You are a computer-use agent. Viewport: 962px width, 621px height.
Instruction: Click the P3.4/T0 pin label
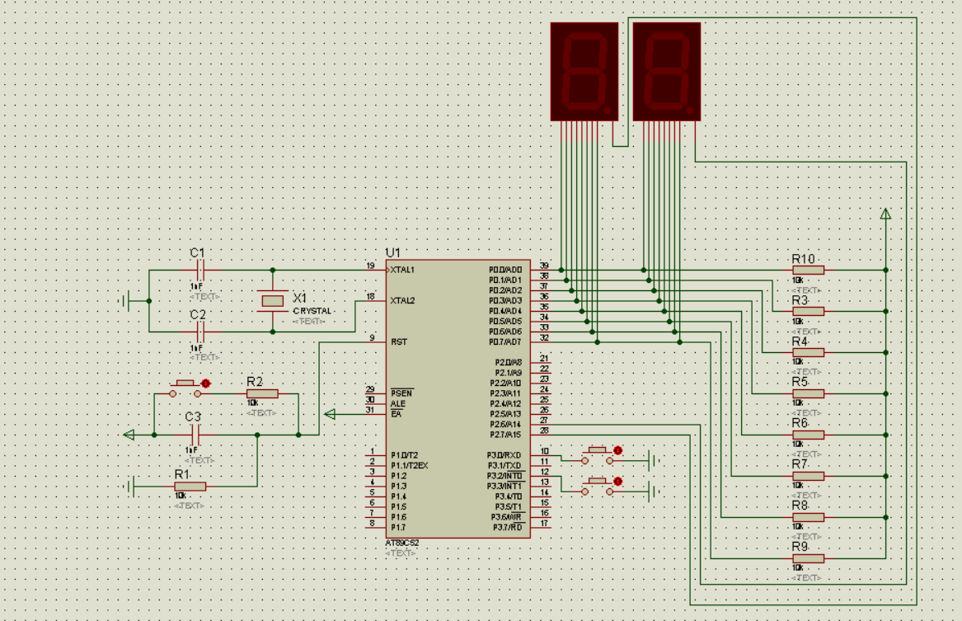[508, 496]
